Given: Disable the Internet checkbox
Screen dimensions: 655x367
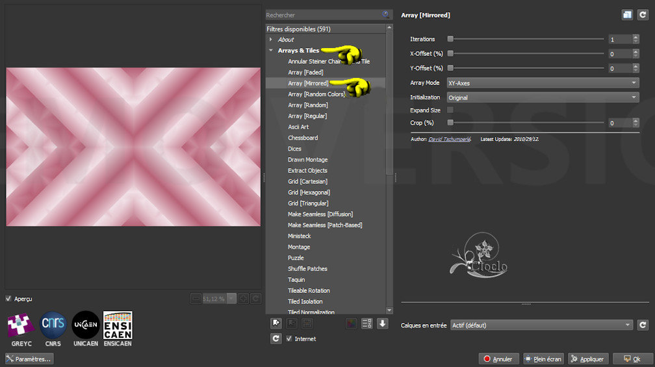Looking at the screenshot, I should (x=289, y=338).
